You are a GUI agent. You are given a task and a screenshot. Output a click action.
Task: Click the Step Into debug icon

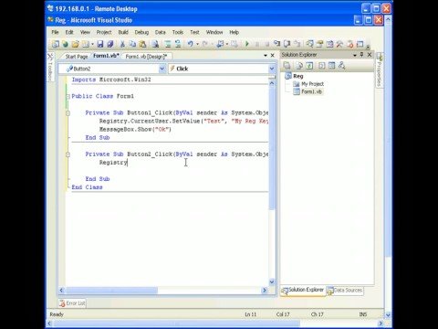coord(277,44)
